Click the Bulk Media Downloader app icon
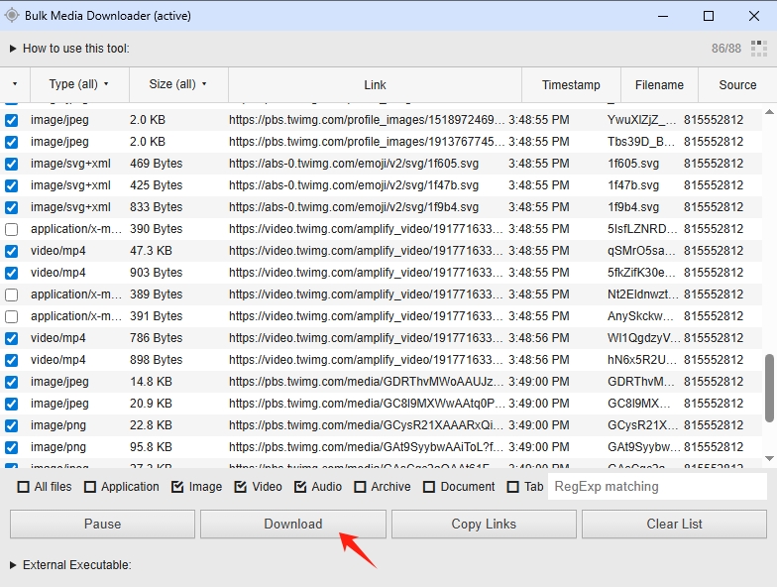The height and width of the screenshot is (587, 777). pyautogui.click(x=12, y=16)
